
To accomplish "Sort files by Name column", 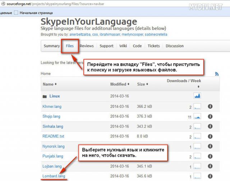I will [x=50, y=84].
